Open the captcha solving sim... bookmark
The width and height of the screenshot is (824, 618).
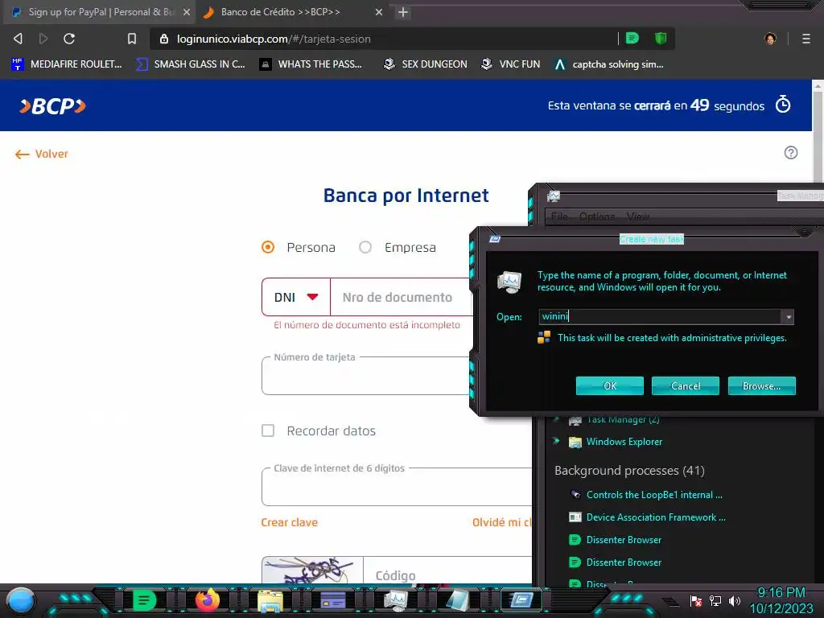610,64
